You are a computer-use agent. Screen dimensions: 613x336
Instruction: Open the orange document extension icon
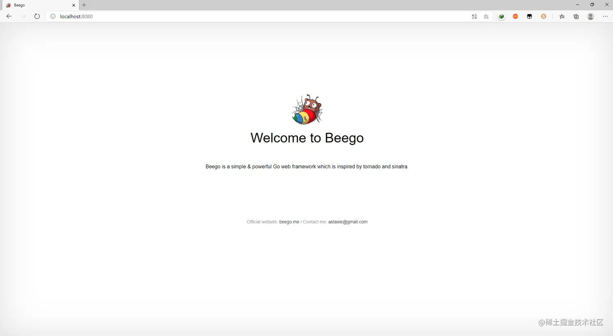[543, 17]
